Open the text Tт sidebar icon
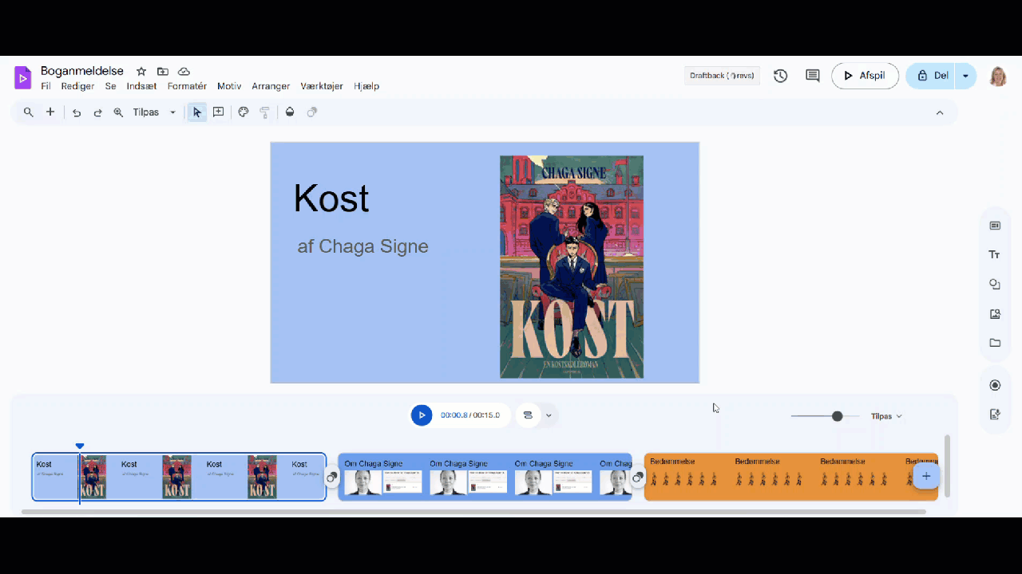1022x574 pixels. (x=995, y=255)
